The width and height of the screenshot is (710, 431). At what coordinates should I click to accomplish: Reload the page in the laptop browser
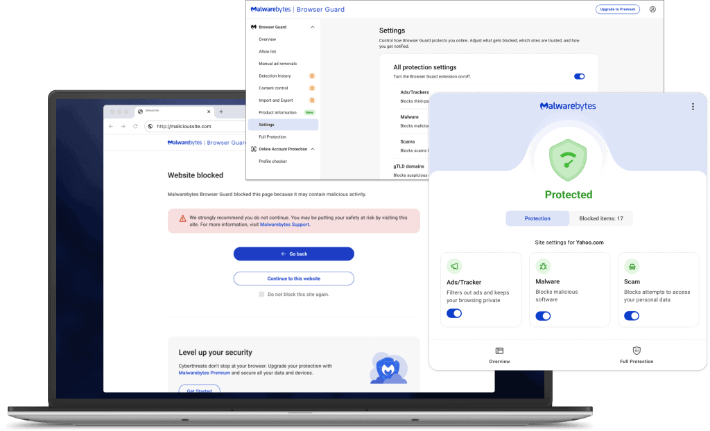click(x=135, y=126)
